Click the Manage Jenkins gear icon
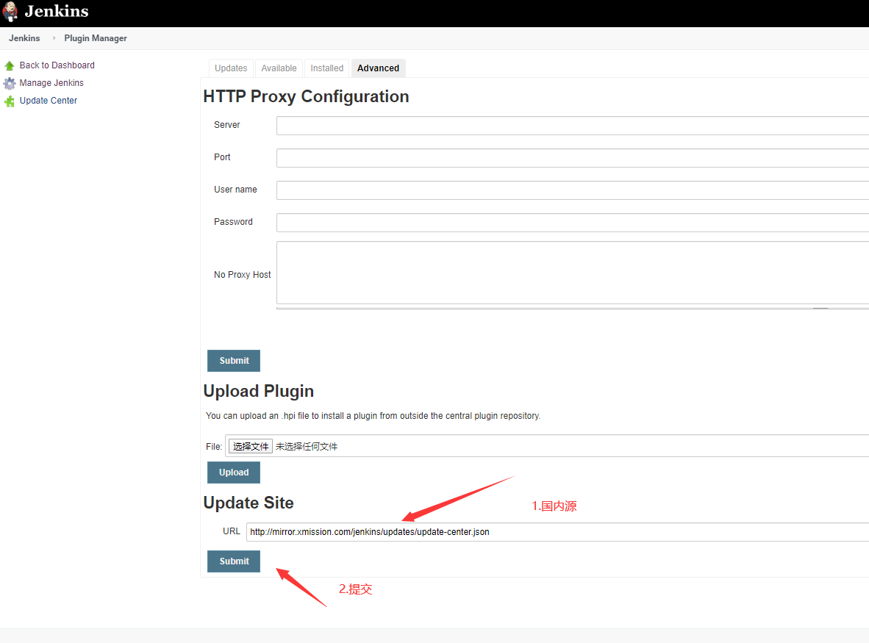The image size is (869, 643). point(10,84)
